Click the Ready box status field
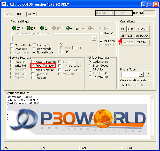Screen dimensions: 160x151 coord(123,13)
